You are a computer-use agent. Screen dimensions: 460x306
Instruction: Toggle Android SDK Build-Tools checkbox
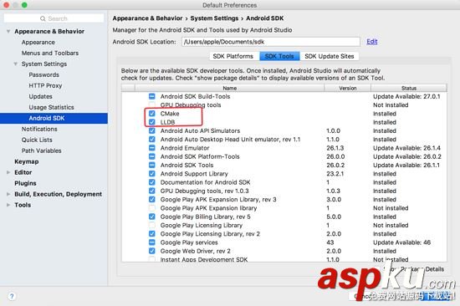pyautogui.click(x=152, y=96)
